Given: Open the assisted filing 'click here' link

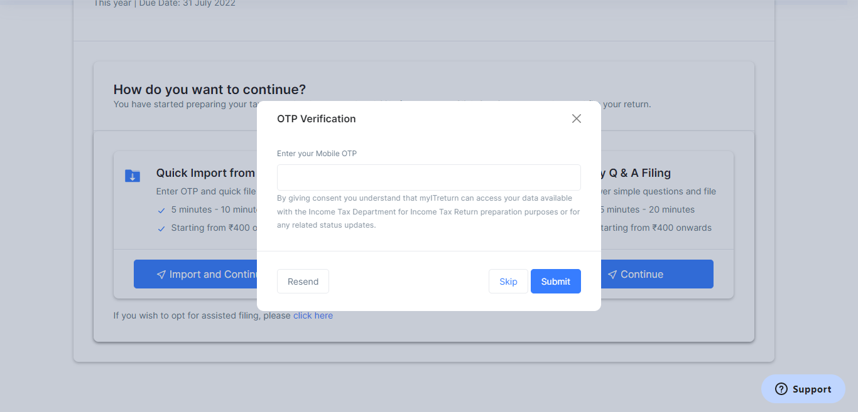Looking at the screenshot, I should pyautogui.click(x=313, y=315).
